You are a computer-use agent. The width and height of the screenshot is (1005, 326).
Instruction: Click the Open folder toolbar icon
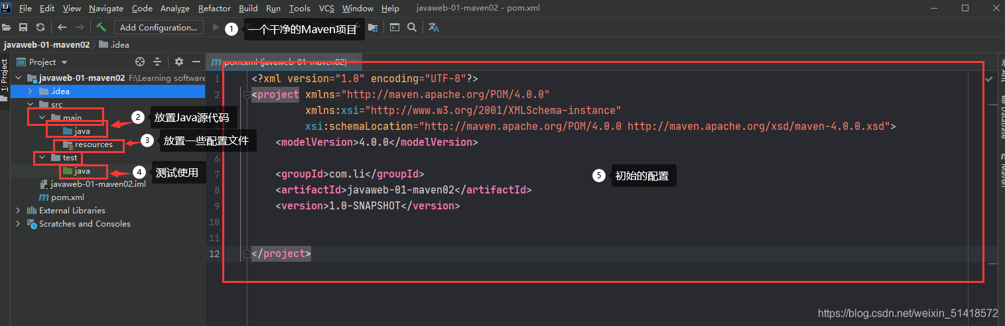(x=7, y=27)
